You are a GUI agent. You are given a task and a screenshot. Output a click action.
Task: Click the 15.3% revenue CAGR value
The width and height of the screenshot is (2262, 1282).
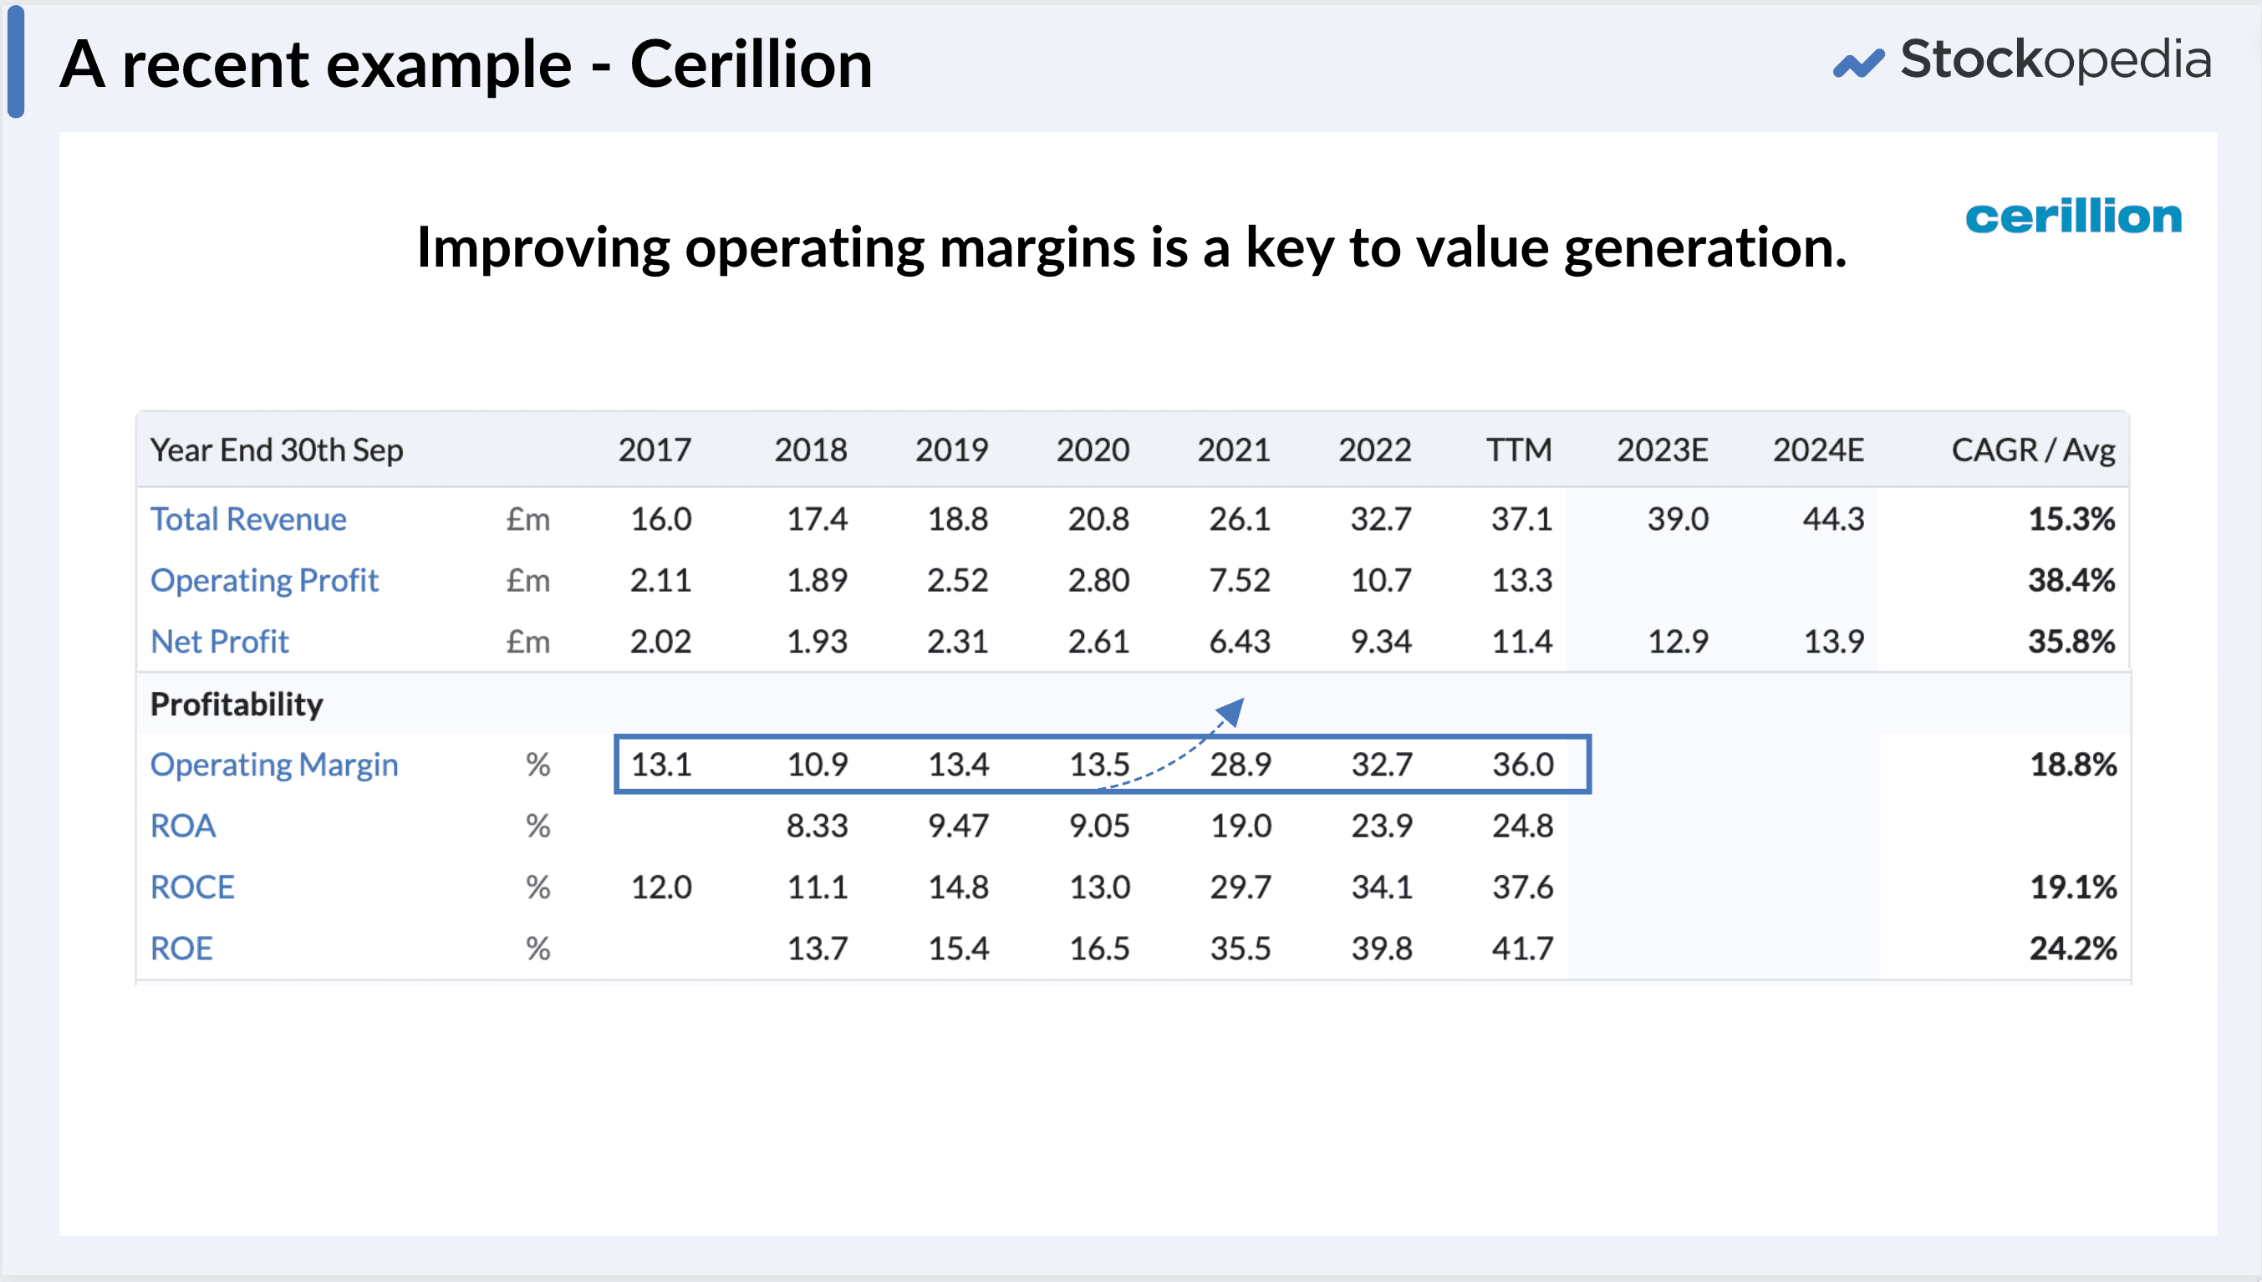pyautogui.click(x=2071, y=520)
